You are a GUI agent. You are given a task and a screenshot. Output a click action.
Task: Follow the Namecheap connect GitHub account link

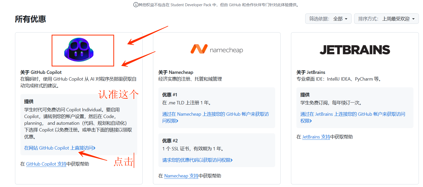coord(215,114)
